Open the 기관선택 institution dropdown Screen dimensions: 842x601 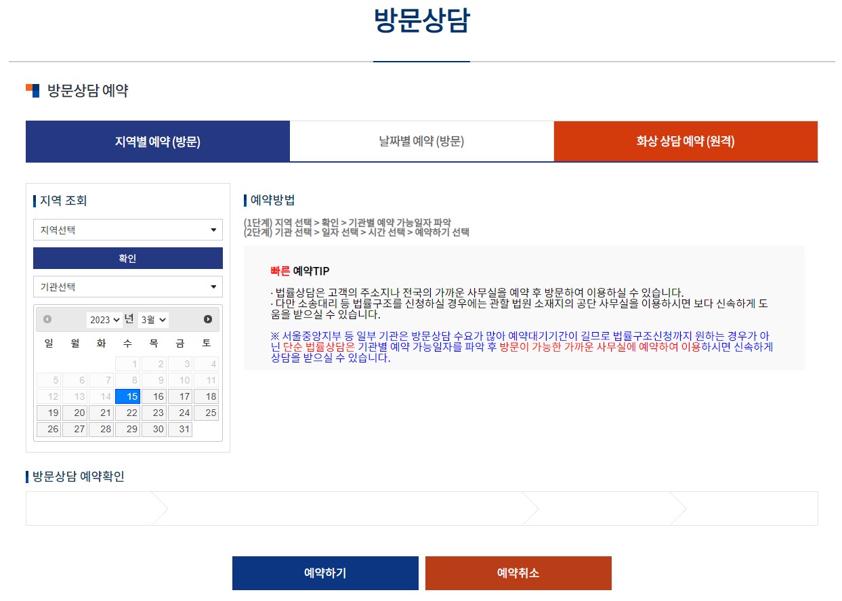[127, 287]
